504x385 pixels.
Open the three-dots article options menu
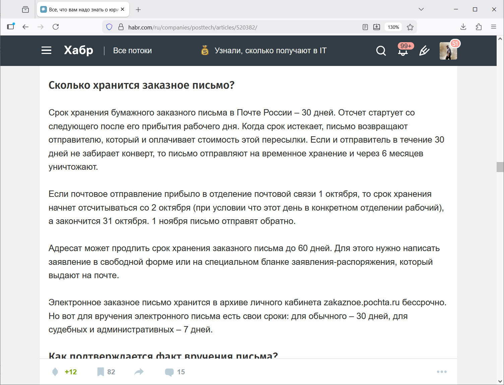(441, 372)
